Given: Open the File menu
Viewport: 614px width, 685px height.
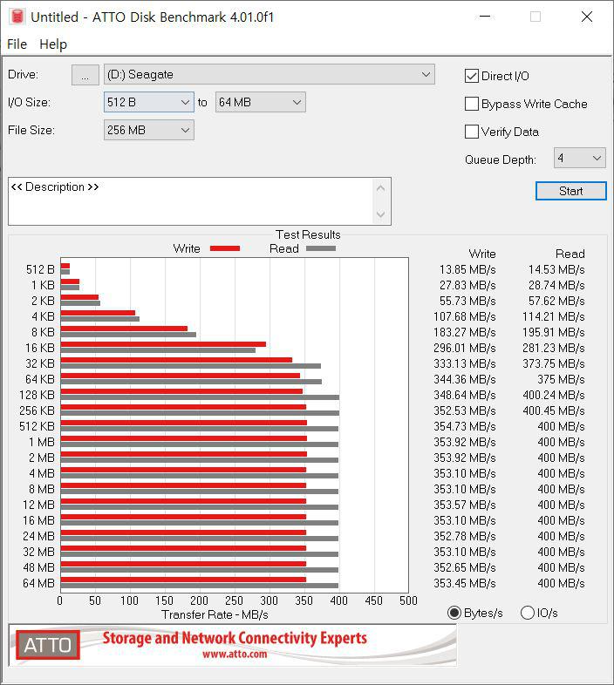Looking at the screenshot, I should coord(17,44).
